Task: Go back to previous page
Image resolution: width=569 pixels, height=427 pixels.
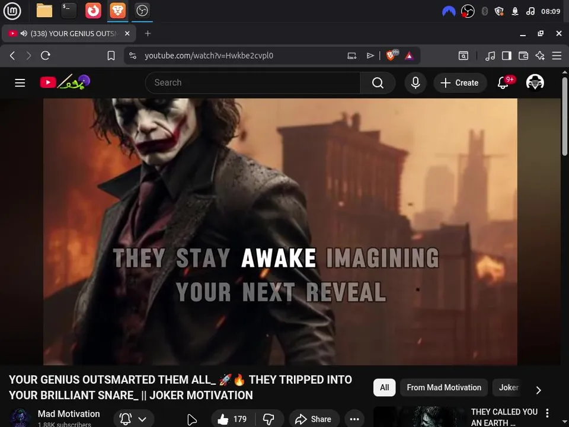Action: [12, 56]
